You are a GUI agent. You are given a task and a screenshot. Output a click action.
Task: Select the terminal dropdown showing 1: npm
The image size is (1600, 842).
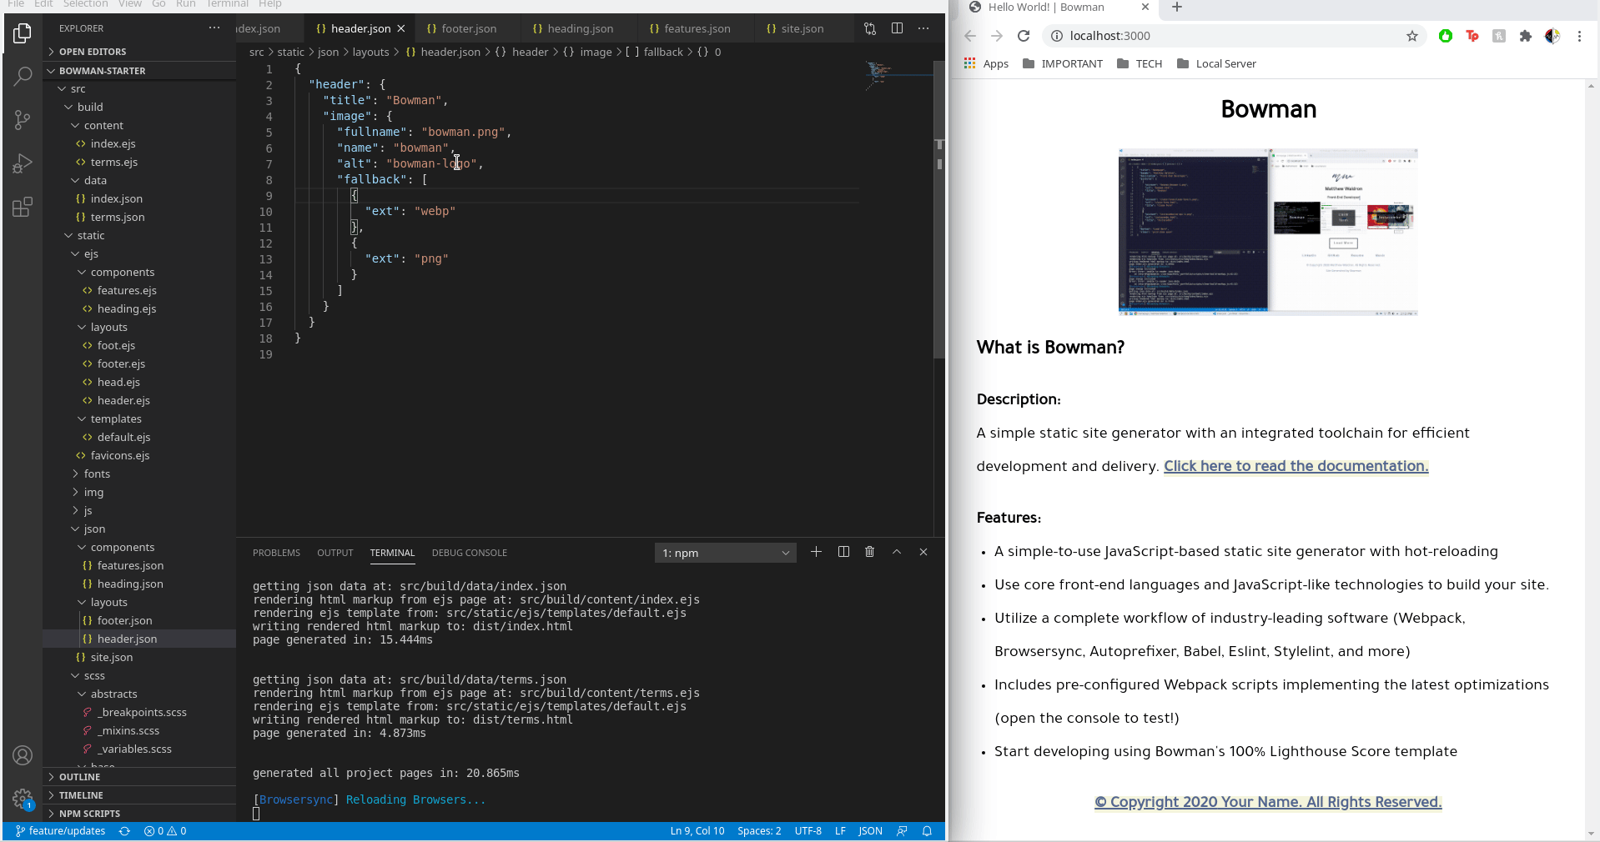tap(726, 553)
